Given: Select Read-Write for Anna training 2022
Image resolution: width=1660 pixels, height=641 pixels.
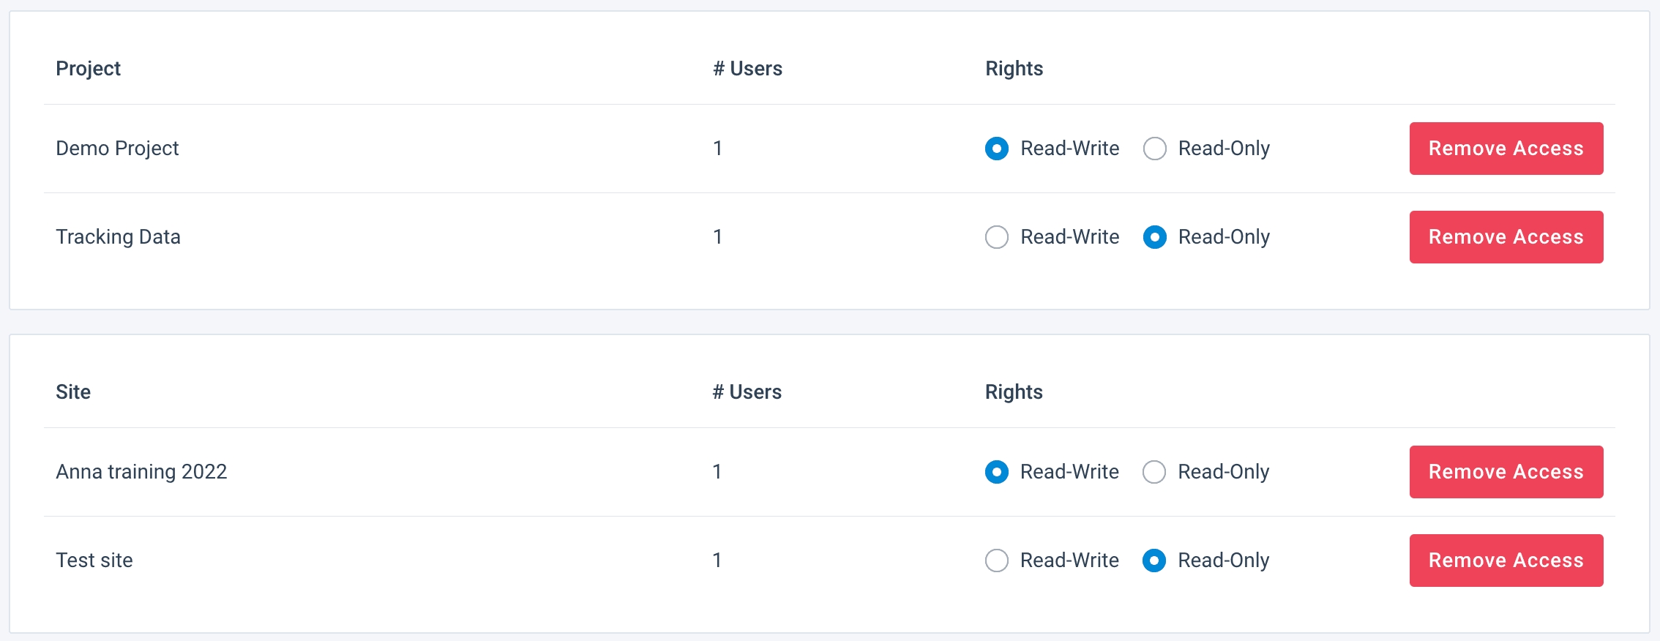Looking at the screenshot, I should click(997, 472).
